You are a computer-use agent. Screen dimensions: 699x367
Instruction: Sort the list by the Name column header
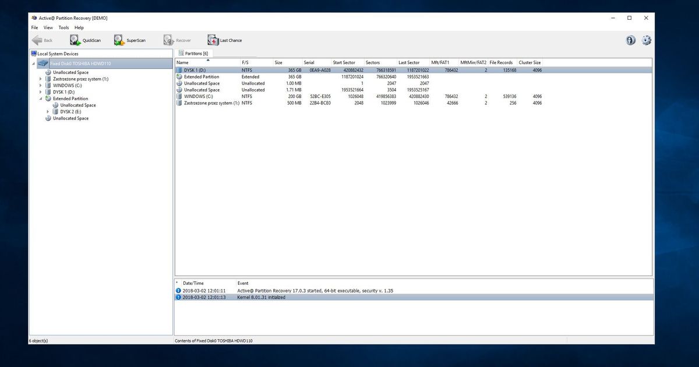point(207,62)
